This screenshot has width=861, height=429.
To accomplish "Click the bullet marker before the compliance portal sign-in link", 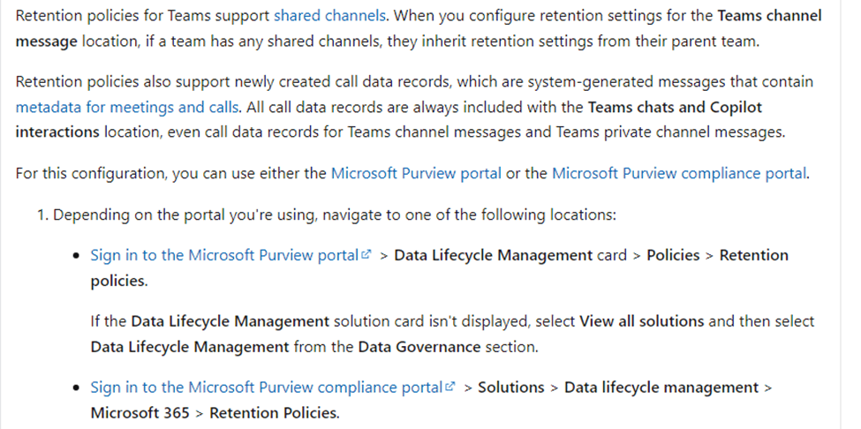I will point(76,388).
